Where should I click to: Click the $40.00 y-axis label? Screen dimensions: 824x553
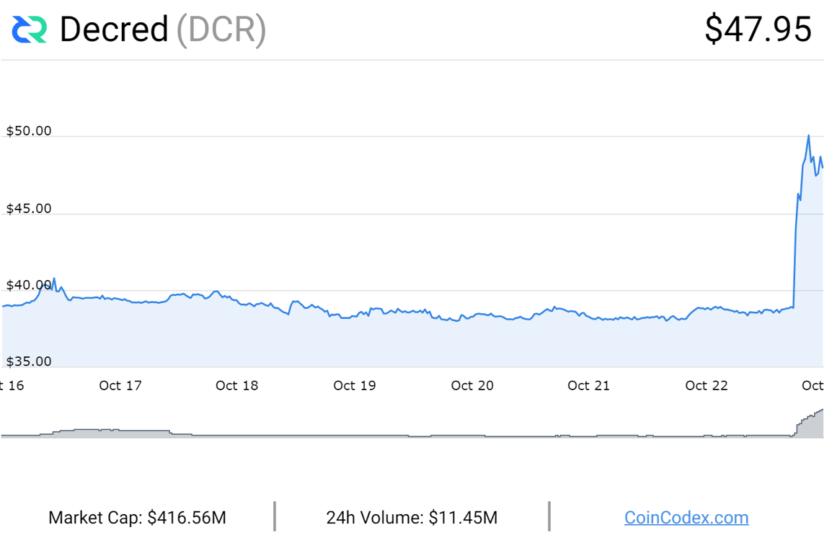29,286
